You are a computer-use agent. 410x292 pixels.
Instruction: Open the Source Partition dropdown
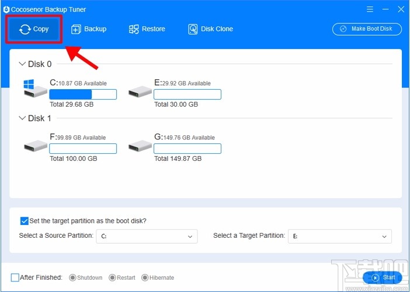[147, 237]
